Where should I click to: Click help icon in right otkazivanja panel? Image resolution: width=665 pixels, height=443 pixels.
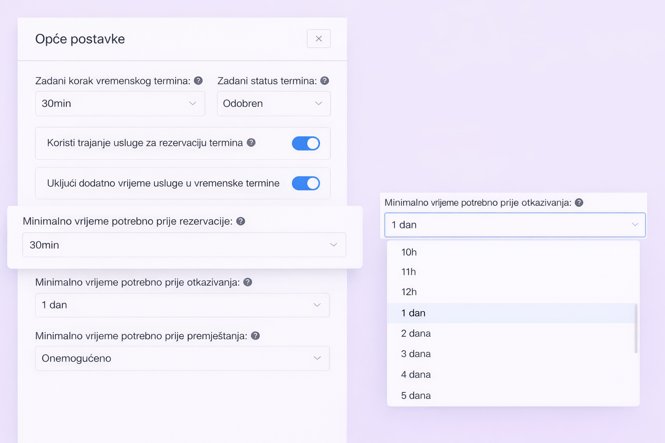click(x=579, y=202)
